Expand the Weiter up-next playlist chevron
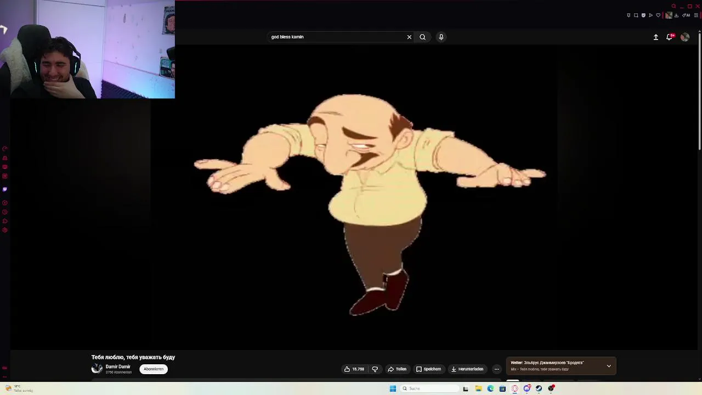 [609, 366]
